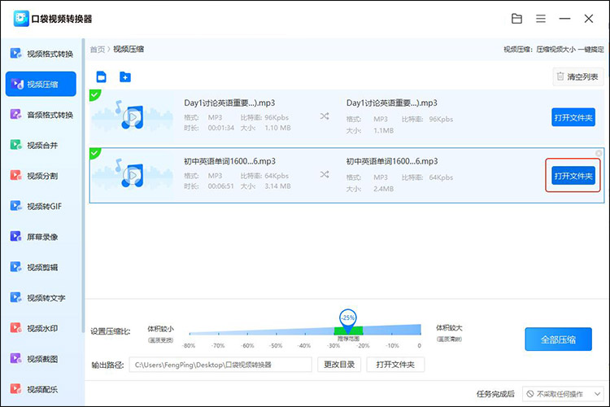
Task: Toggle the green checkbox on Day1 file
Action: click(95, 95)
